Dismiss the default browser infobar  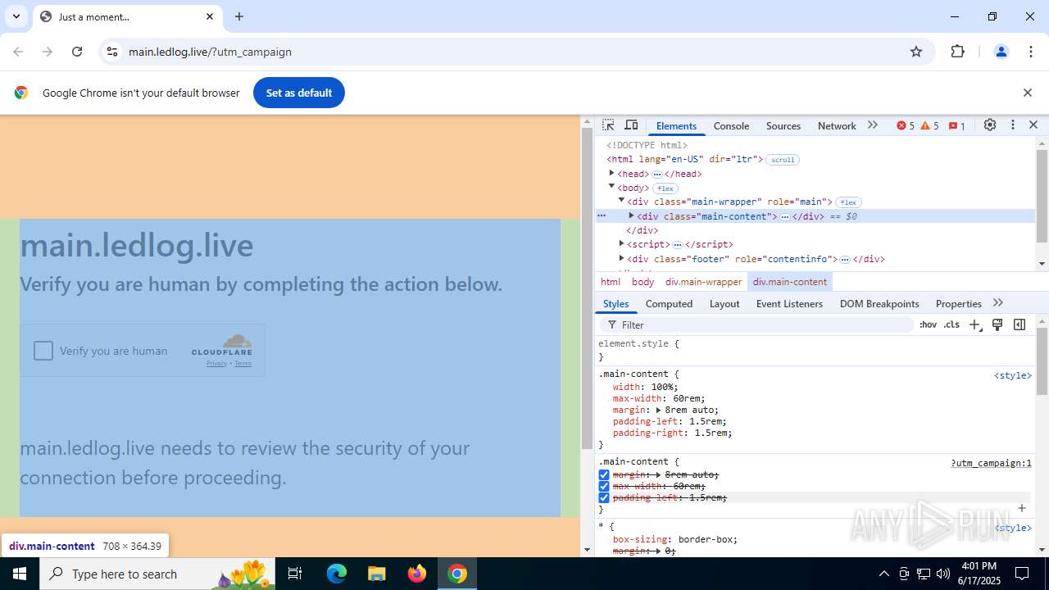tap(1028, 93)
